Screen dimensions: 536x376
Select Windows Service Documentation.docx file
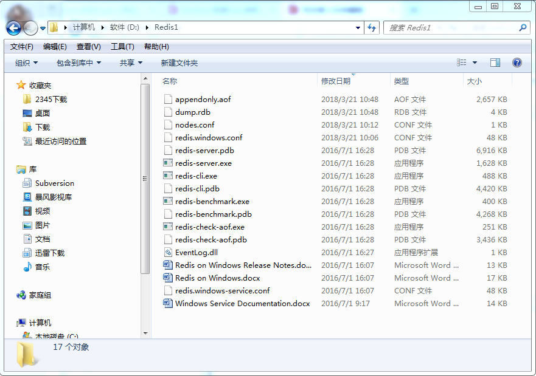[x=243, y=303]
